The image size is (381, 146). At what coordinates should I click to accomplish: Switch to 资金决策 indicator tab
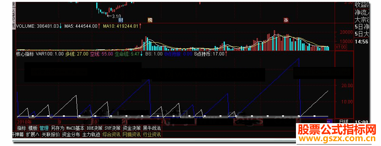(132, 128)
